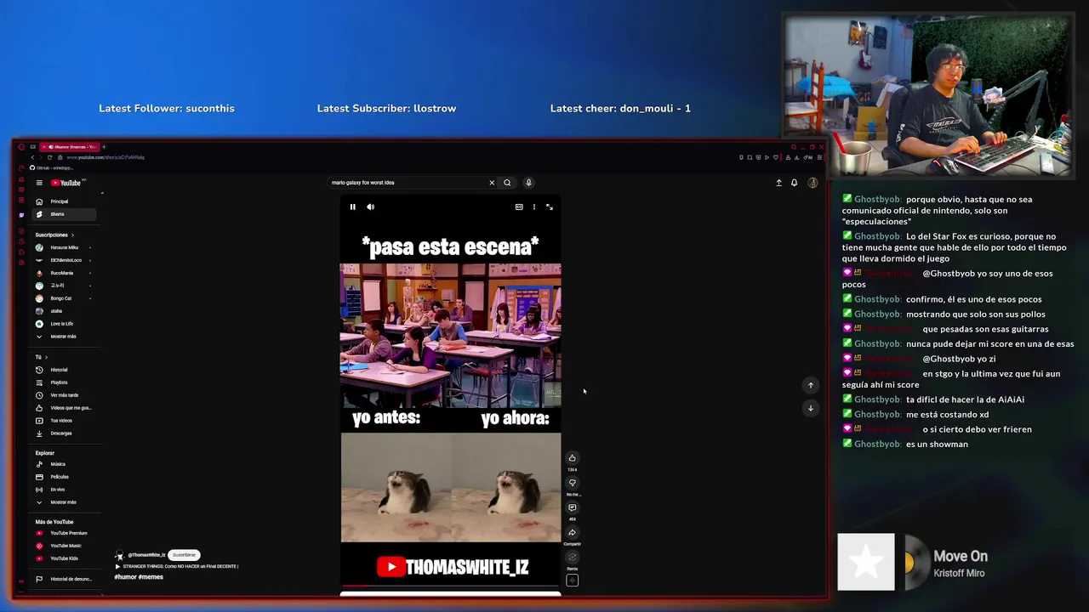Open the account avatar menu
1089x612 pixels.
812,183
